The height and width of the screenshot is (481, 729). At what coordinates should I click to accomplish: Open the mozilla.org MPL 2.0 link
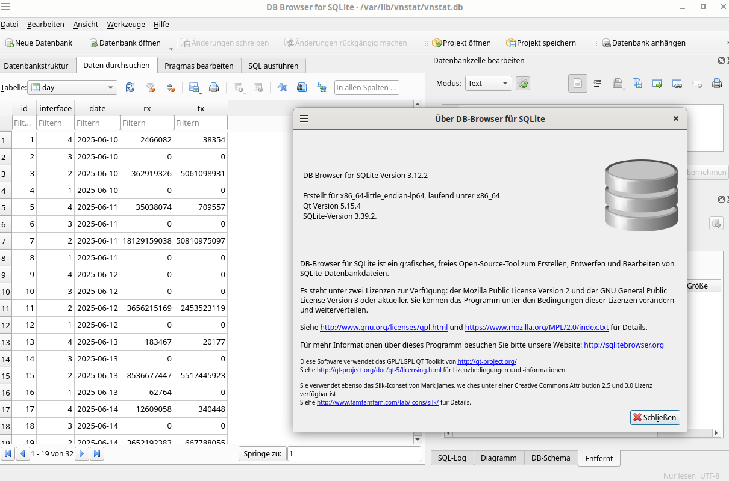[x=537, y=328]
